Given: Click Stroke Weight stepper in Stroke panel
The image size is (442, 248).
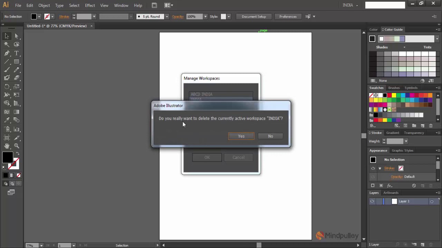Looking at the screenshot, I should pos(384,141).
